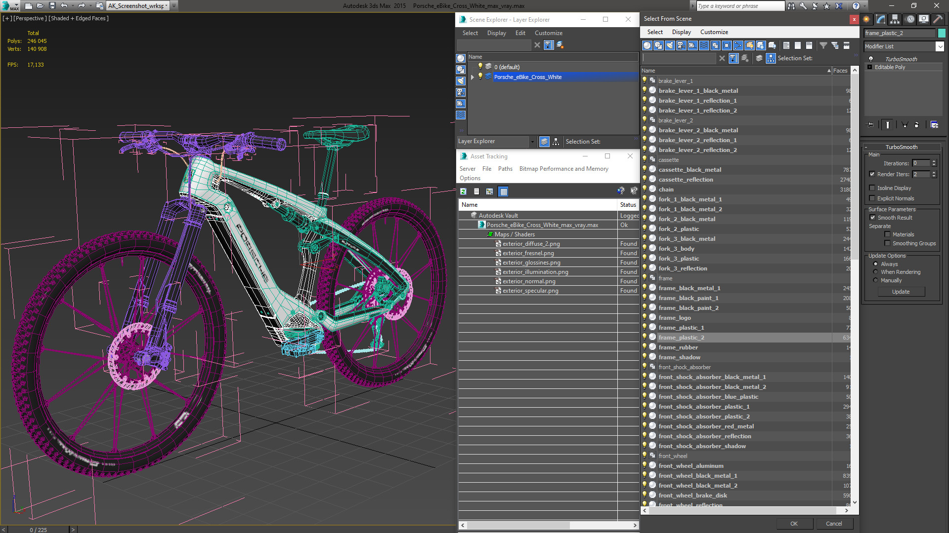Click Remove modifier from stack icon
949x533 pixels.
(x=917, y=125)
